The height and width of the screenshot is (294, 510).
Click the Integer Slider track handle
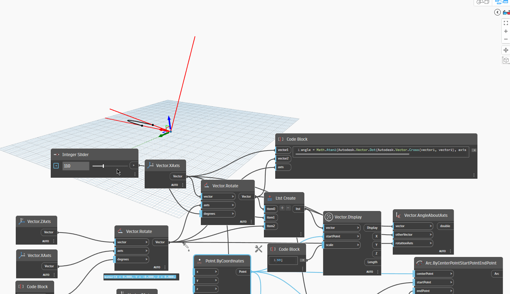tap(103, 166)
